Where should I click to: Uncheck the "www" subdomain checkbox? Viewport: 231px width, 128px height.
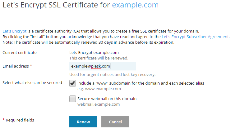pos(72,83)
